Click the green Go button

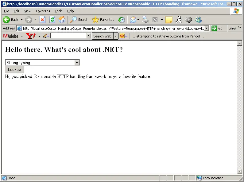pyautogui.click(x=217, y=28)
